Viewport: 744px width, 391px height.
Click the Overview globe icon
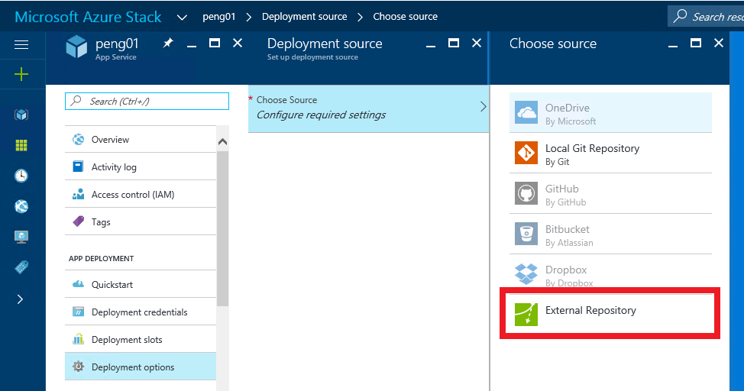click(78, 140)
